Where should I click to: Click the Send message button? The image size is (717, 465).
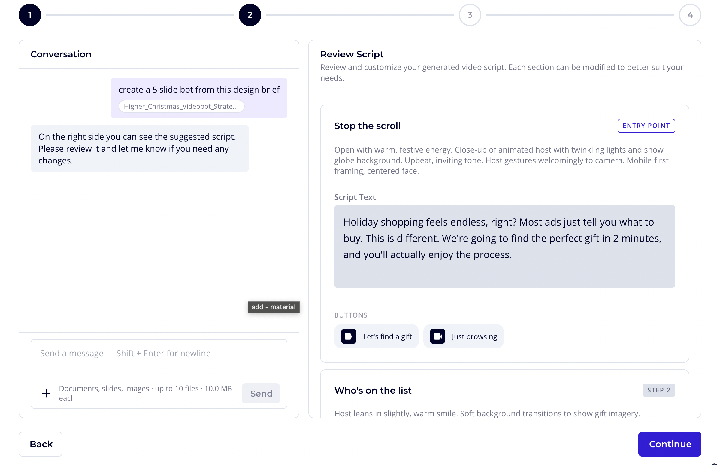tap(261, 393)
